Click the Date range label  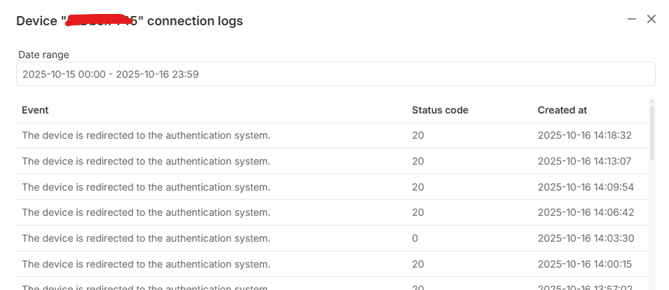43,55
